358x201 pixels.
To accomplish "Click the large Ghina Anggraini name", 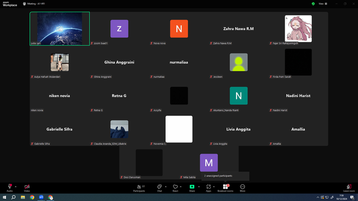I will pyautogui.click(x=119, y=62).
